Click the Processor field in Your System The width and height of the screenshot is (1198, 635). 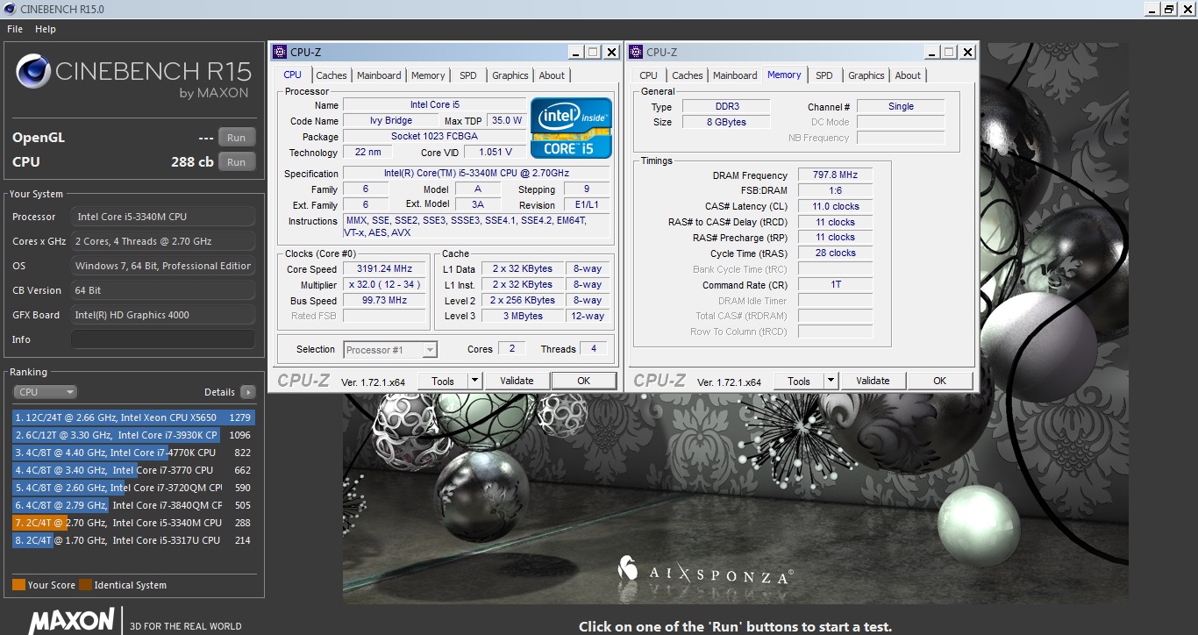(163, 217)
